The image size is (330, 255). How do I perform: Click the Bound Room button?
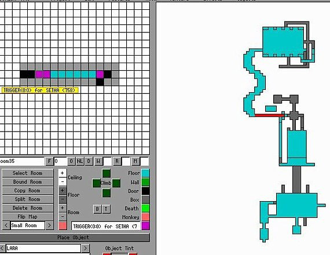pyautogui.click(x=28, y=181)
